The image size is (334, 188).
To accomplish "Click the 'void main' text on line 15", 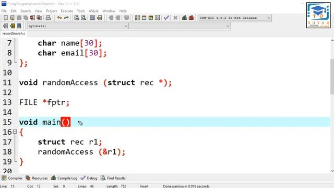I will point(40,122).
